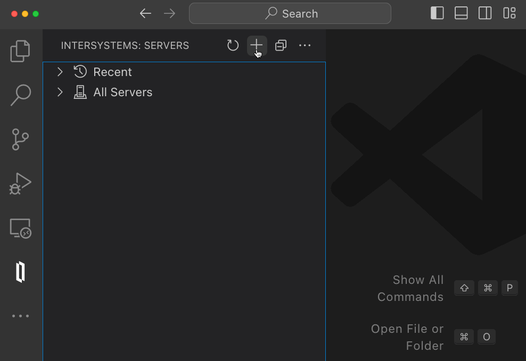Select the All Servers tree row

[184, 92]
